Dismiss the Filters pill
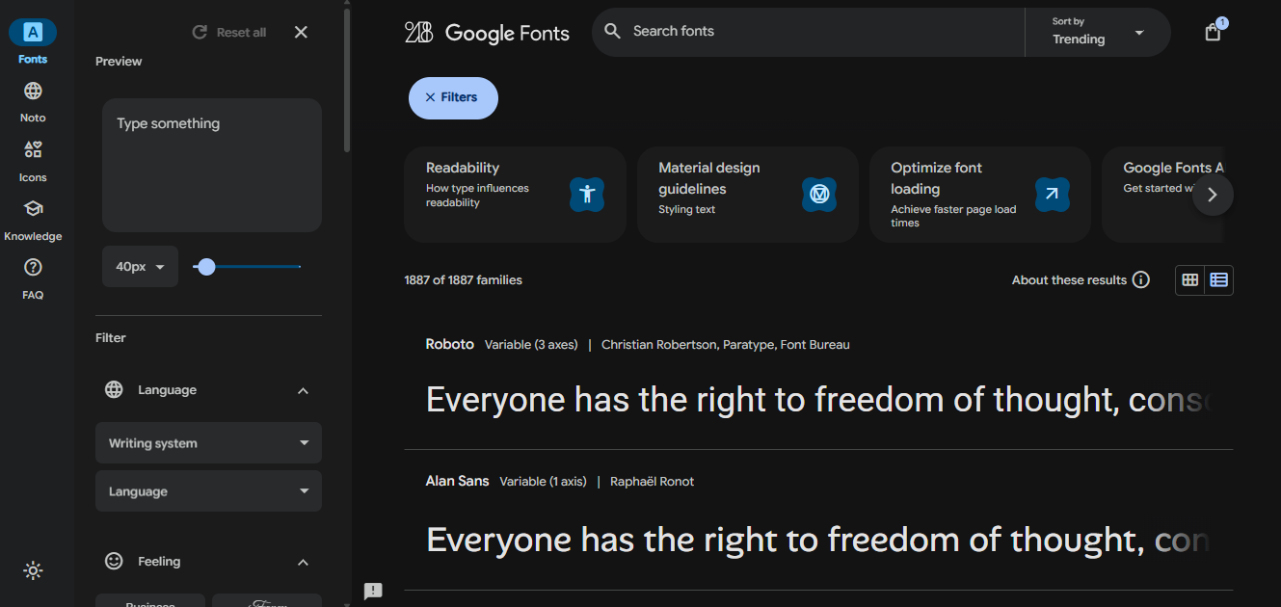 453,97
